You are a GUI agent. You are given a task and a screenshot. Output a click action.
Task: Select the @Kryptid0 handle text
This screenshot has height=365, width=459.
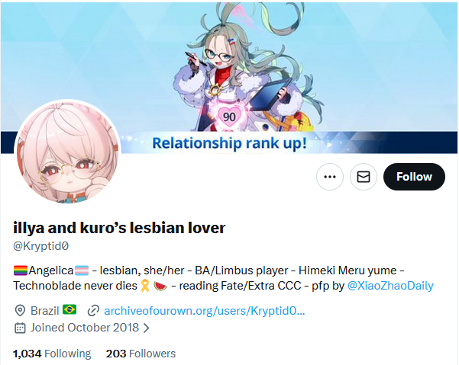point(41,246)
